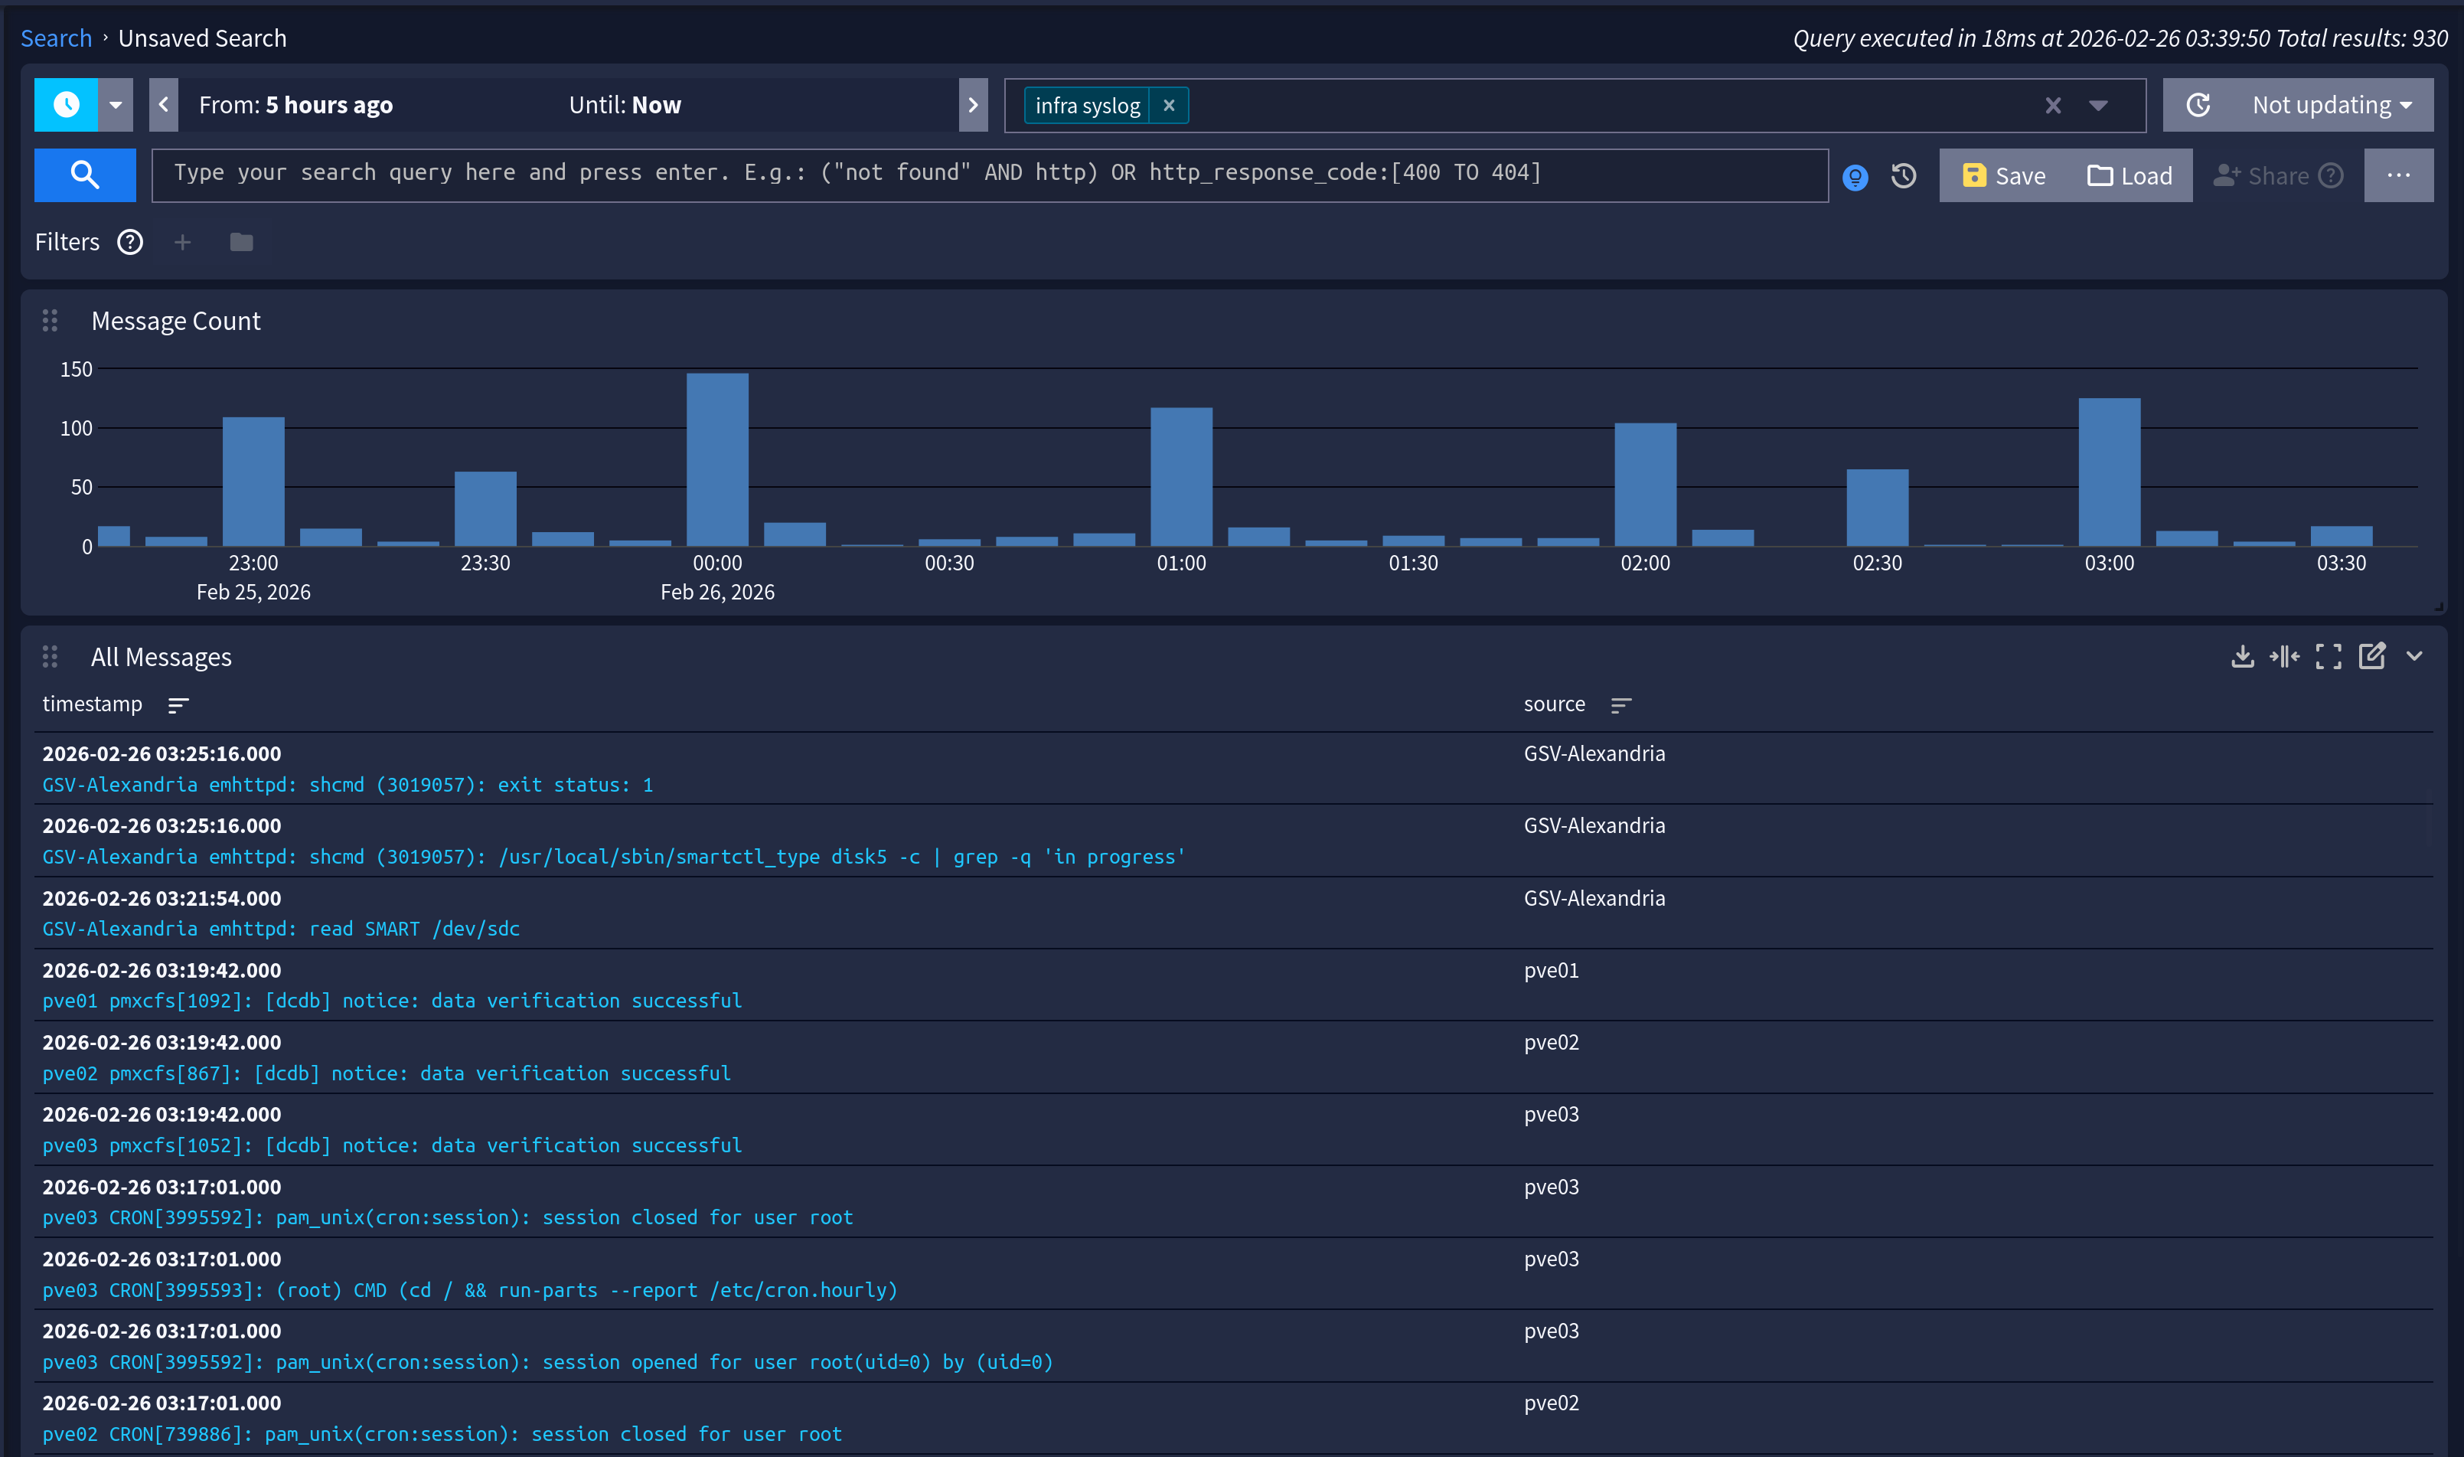The width and height of the screenshot is (2464, 1457).
Task: Run the search with the magnifier button
Action: click(x=84, y=175)
